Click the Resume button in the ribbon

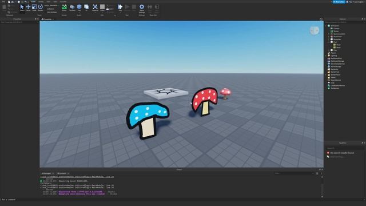point(127,7)
